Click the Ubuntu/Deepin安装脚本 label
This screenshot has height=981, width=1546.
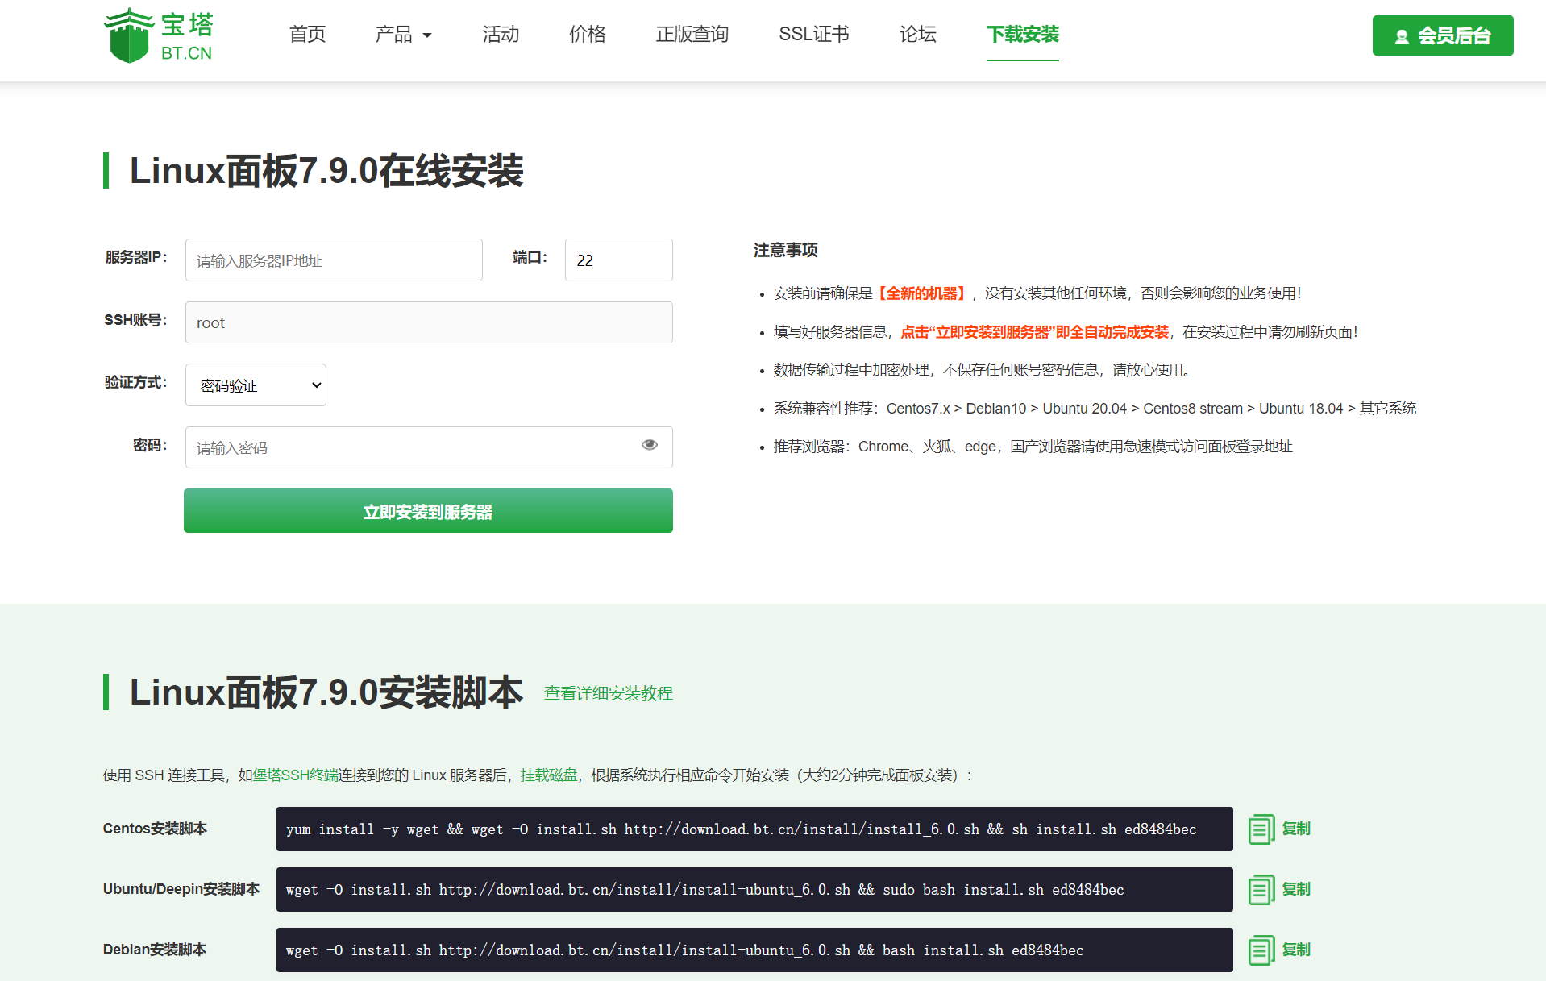pos(181,889)
